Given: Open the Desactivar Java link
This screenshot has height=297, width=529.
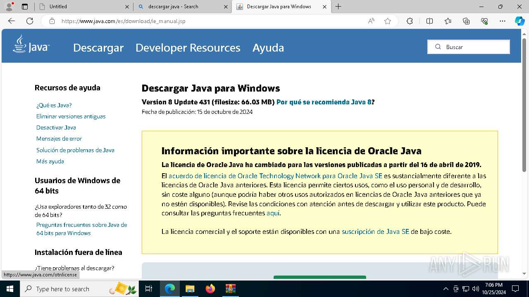Looking at the screenshot, I should [x=56, y=127].
